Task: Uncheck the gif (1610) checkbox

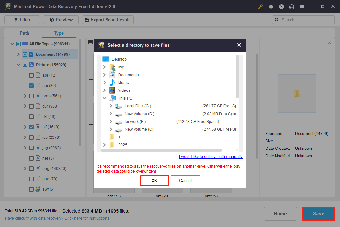Action: (31, 127)
